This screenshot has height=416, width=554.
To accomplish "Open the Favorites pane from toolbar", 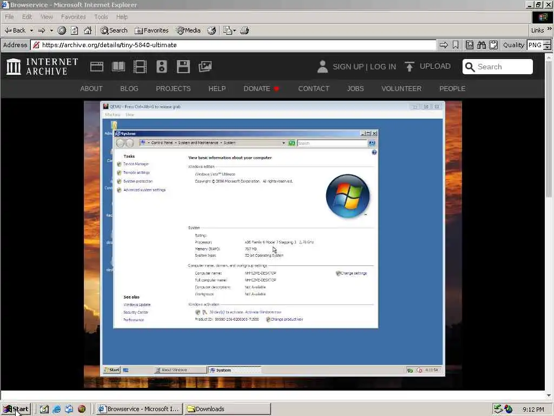I will click(151, 30).
